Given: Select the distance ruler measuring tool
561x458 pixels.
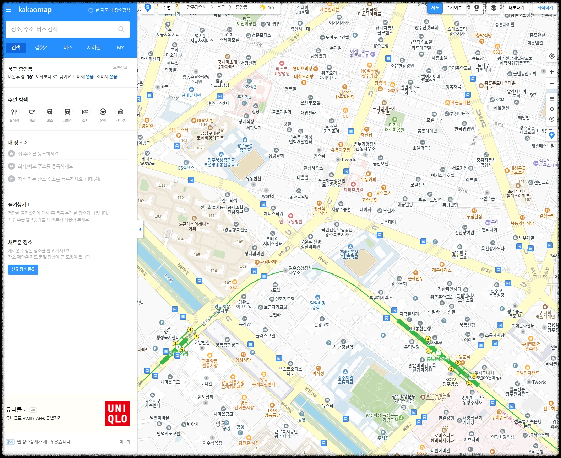Looking at the screenshot, I should [x=551, y=99].
